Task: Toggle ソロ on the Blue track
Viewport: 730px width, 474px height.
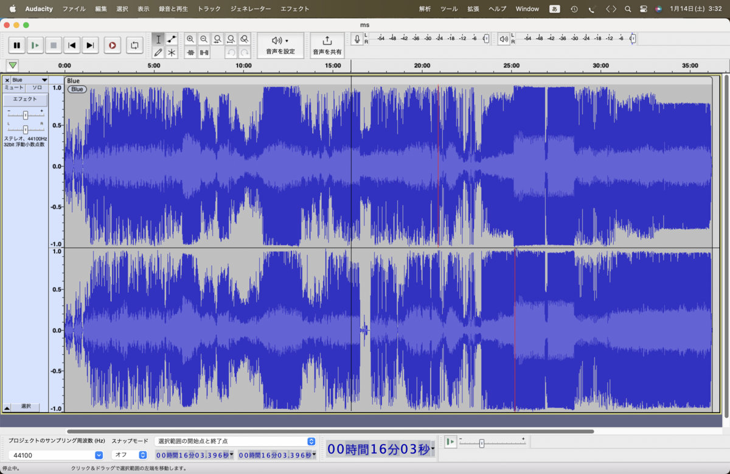Action: pyautogui.click(x=37, y=88)
